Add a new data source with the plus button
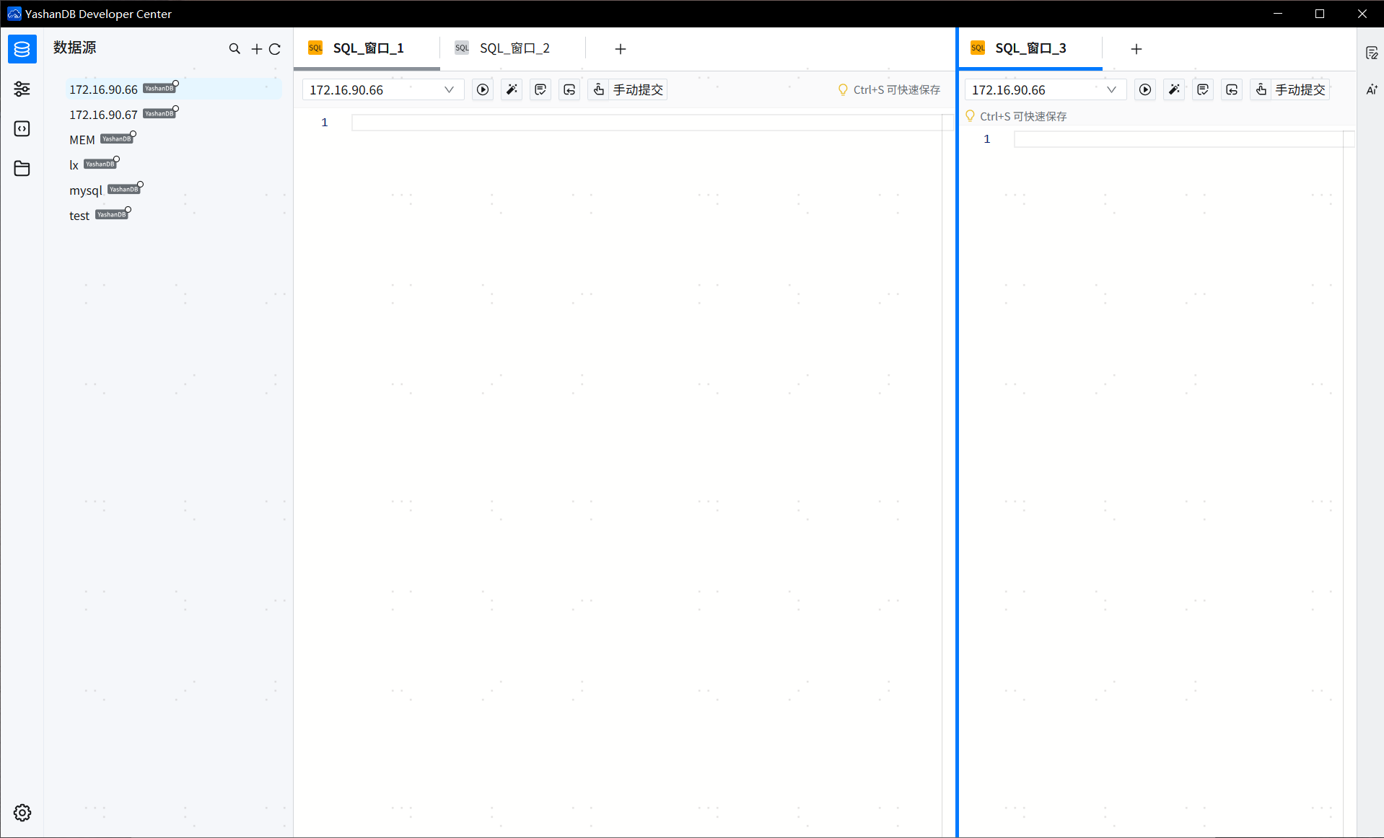This screenshot has height=838, width=1384. point(256,48)
